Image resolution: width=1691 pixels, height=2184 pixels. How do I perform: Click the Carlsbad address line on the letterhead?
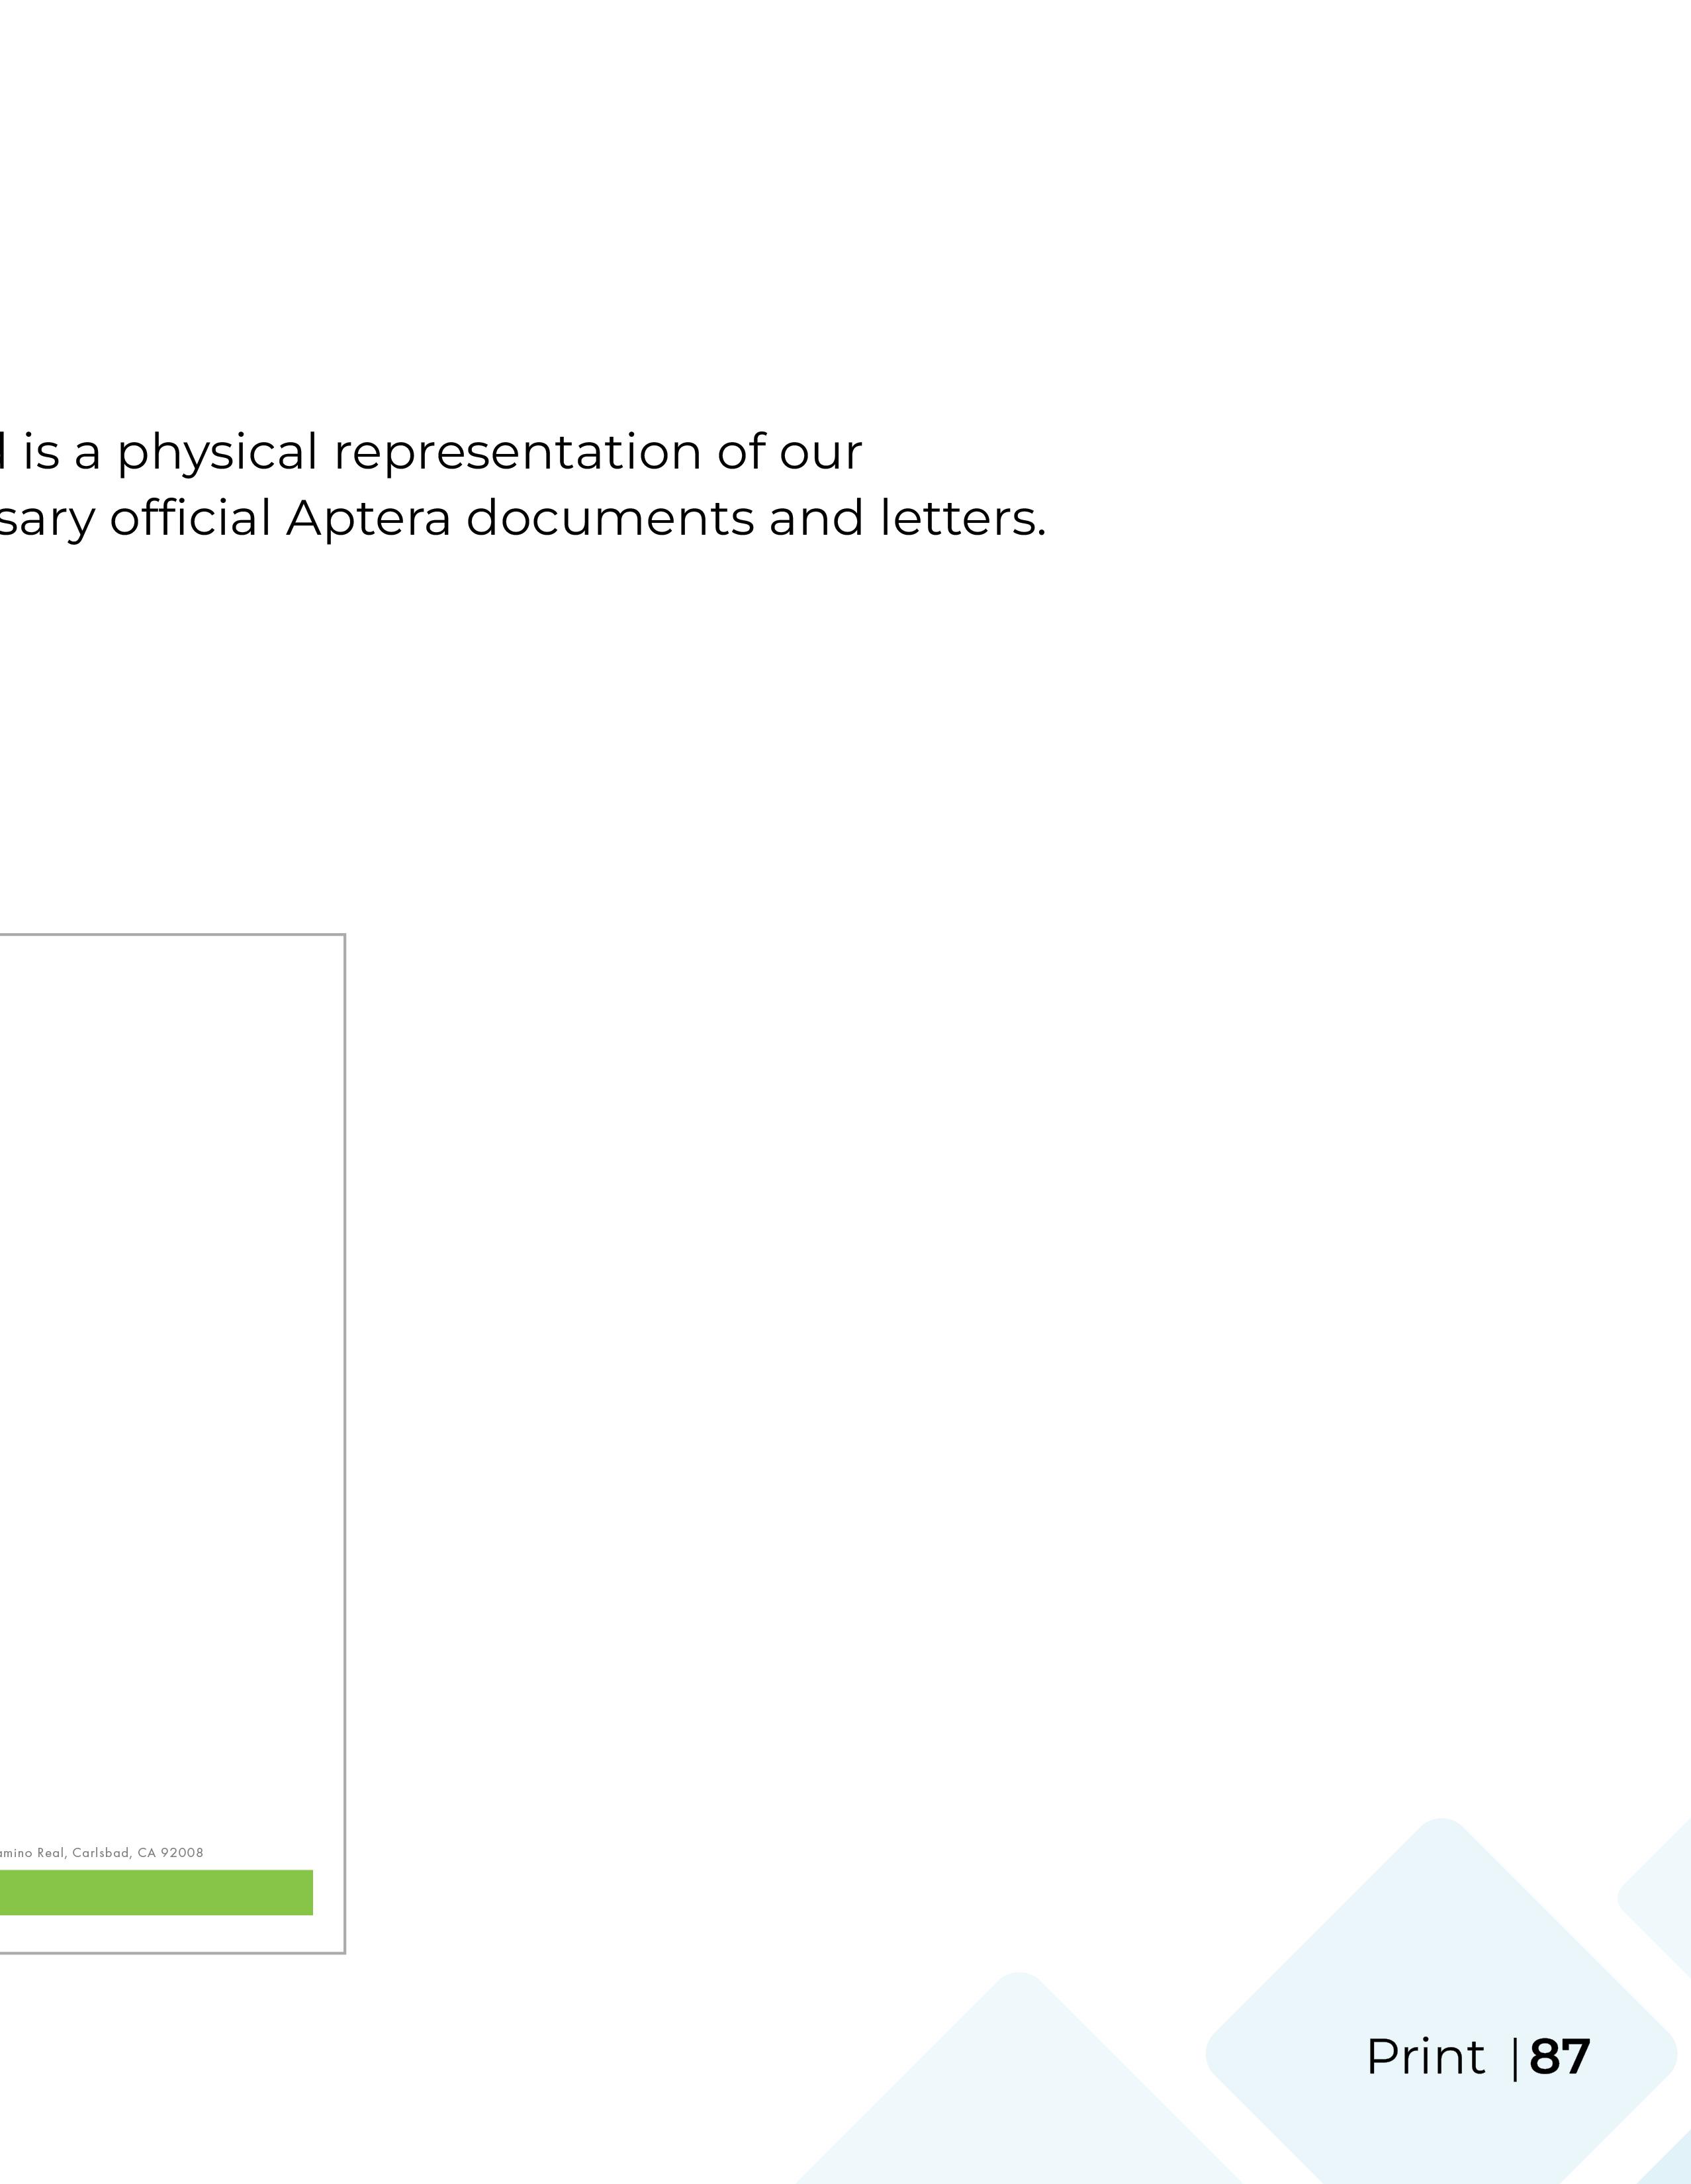(x=100, y=1852)
